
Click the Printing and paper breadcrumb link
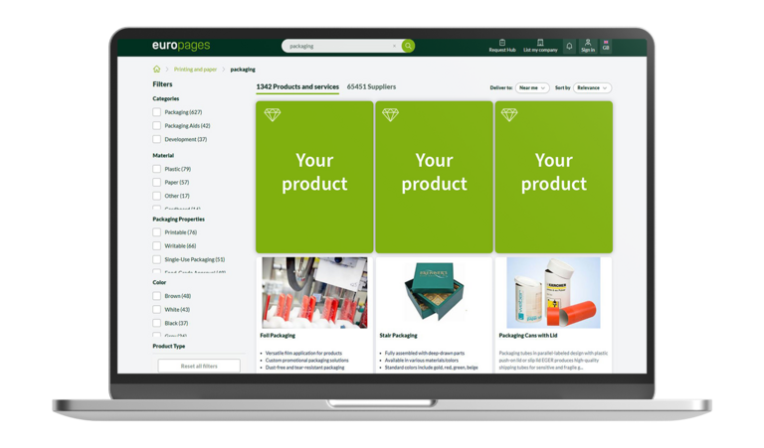pyautogui.click(x=195, y=70)
